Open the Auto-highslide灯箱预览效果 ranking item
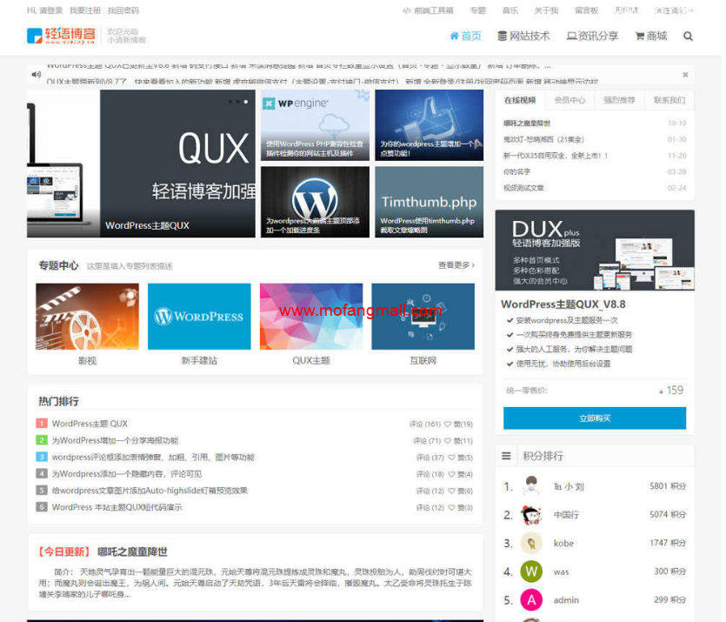Screen dimensions: 726x622 coord(150,491)
